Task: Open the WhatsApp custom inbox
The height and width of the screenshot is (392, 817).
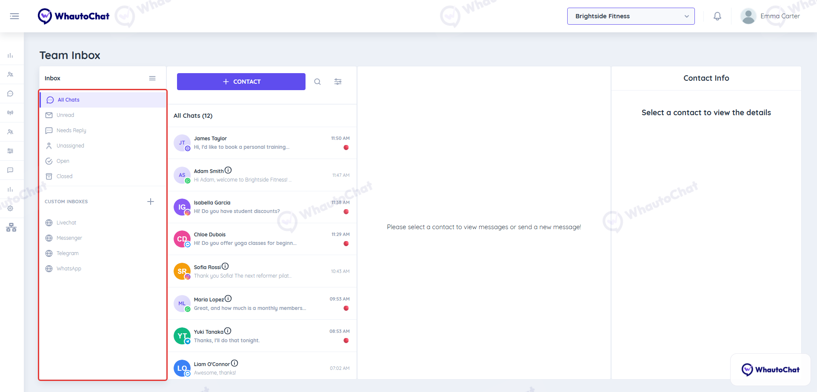Action: (x=103, y=269)
